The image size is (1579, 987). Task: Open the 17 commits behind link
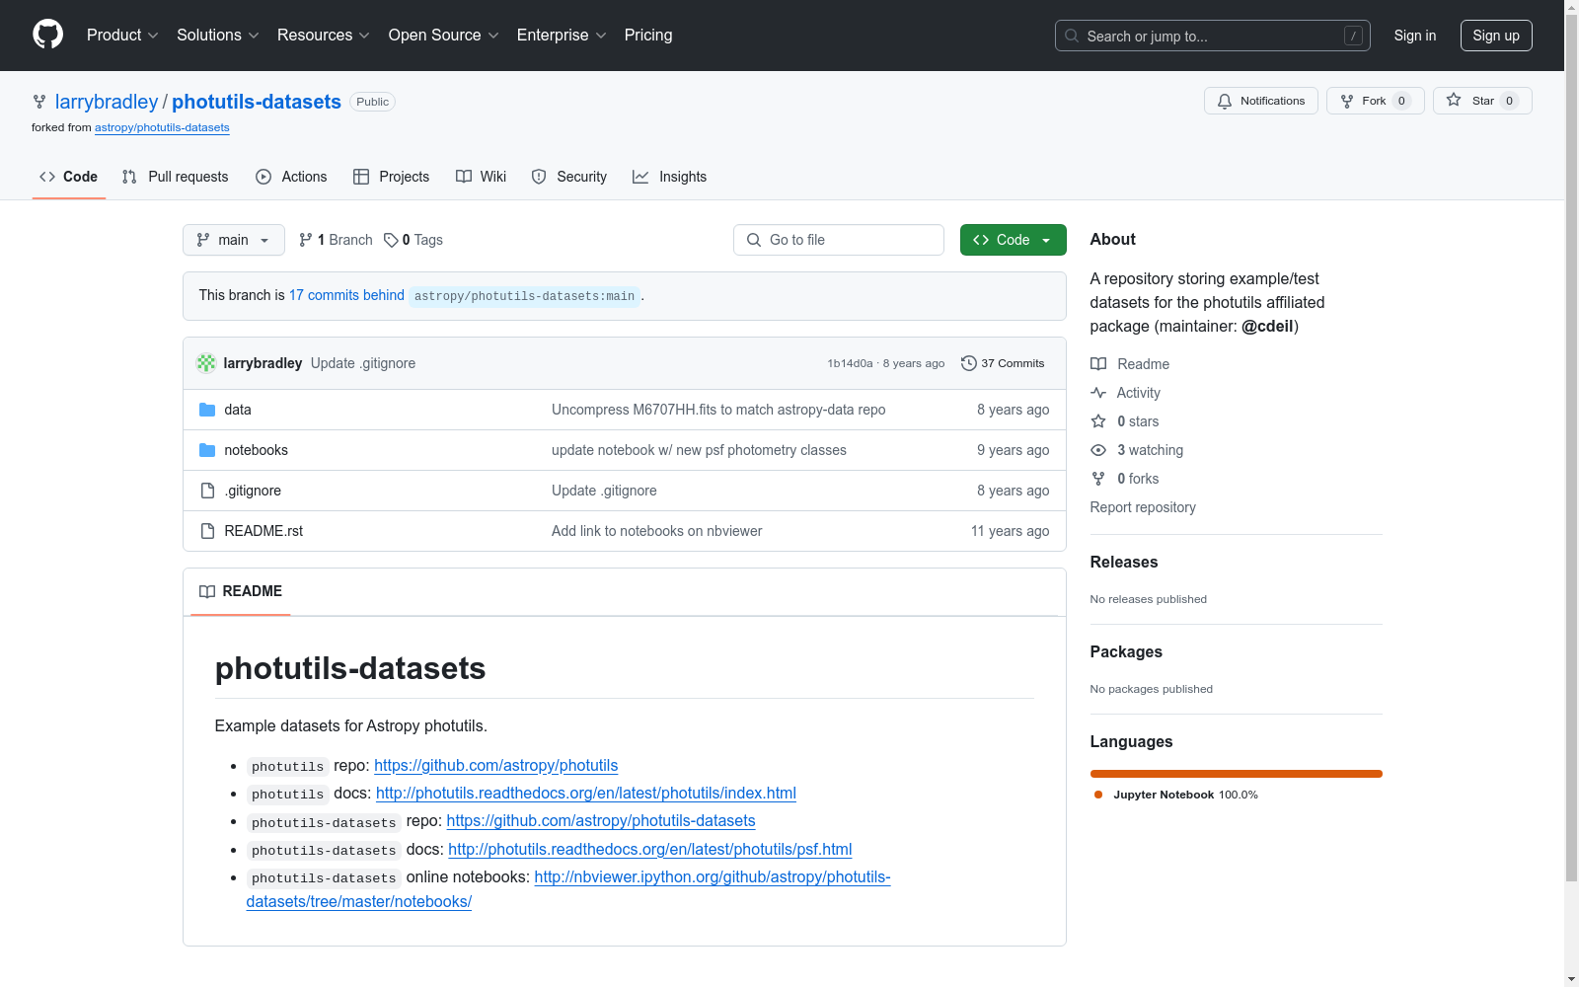346,295
